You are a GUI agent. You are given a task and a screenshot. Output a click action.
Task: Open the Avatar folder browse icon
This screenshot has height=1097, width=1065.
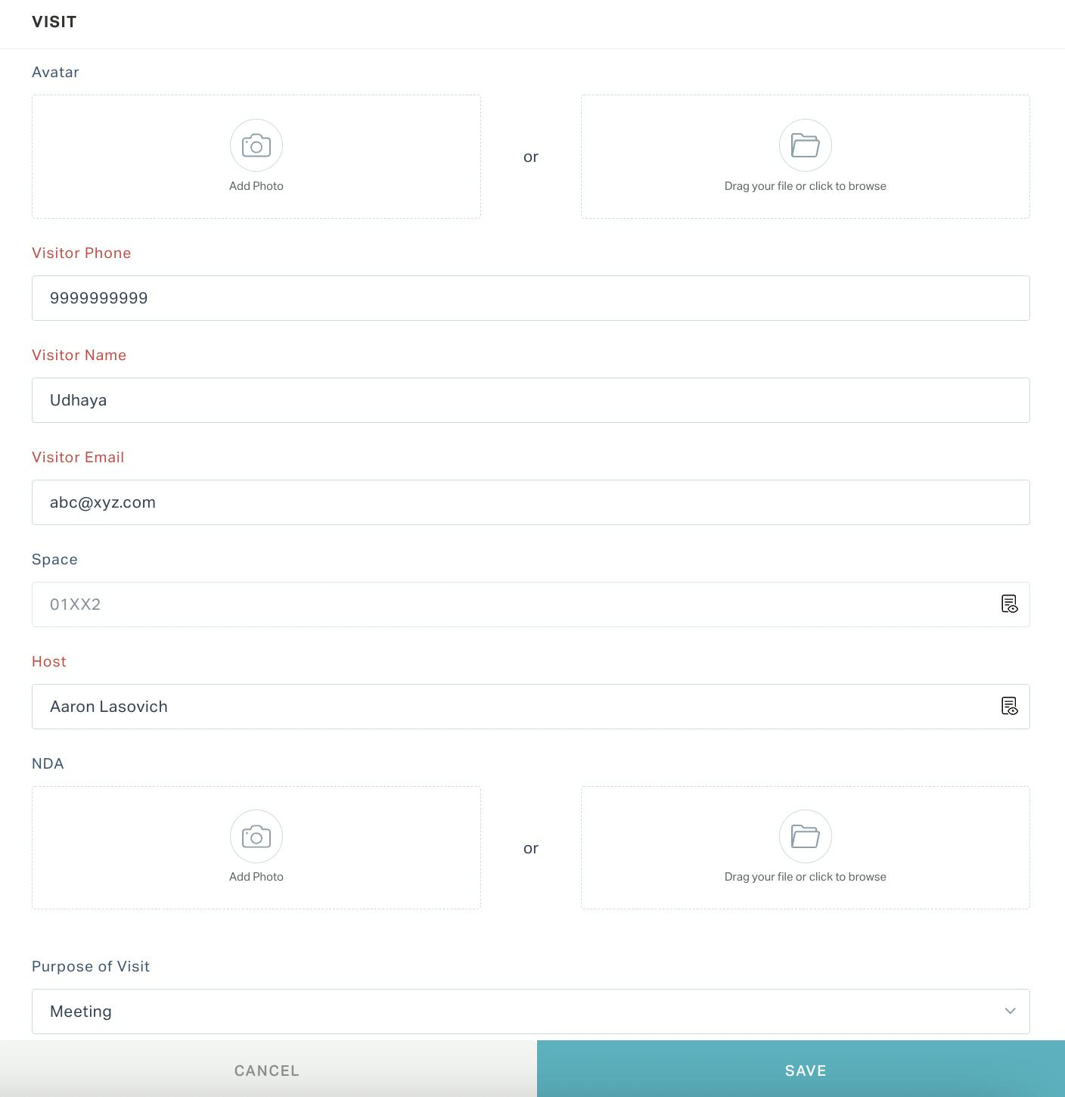(x=806, y=145)
